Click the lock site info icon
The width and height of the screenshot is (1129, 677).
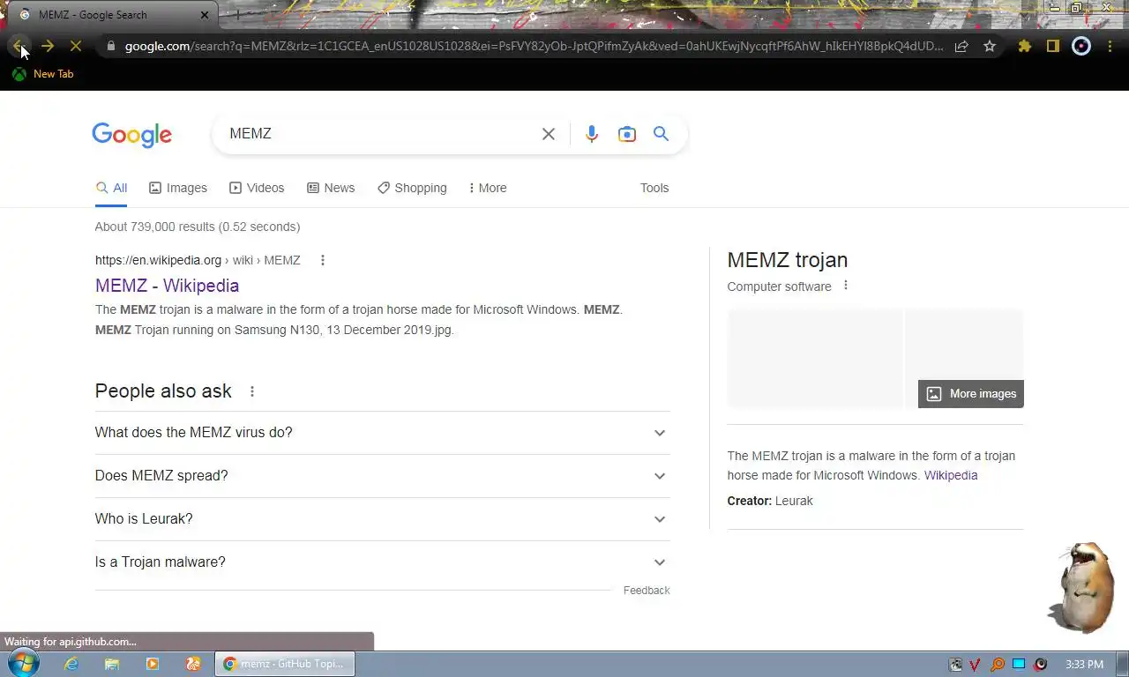coord(110,46)
